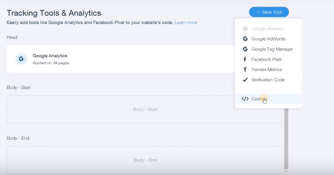Select Google AdWords label from the menu
Viewport: 334px width, 175px height.
pos(268,39)
